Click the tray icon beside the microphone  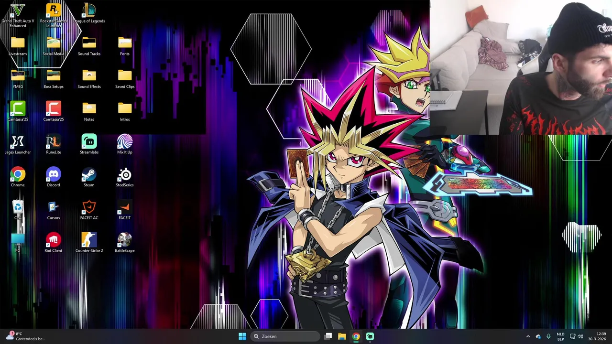[x=538, y=336]
